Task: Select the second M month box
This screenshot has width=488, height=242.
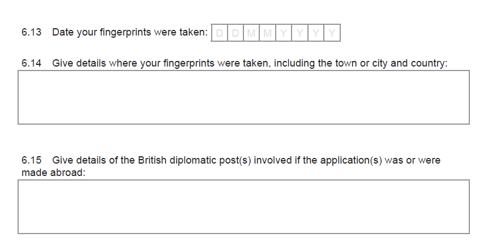Action: [x=267, y=33]
